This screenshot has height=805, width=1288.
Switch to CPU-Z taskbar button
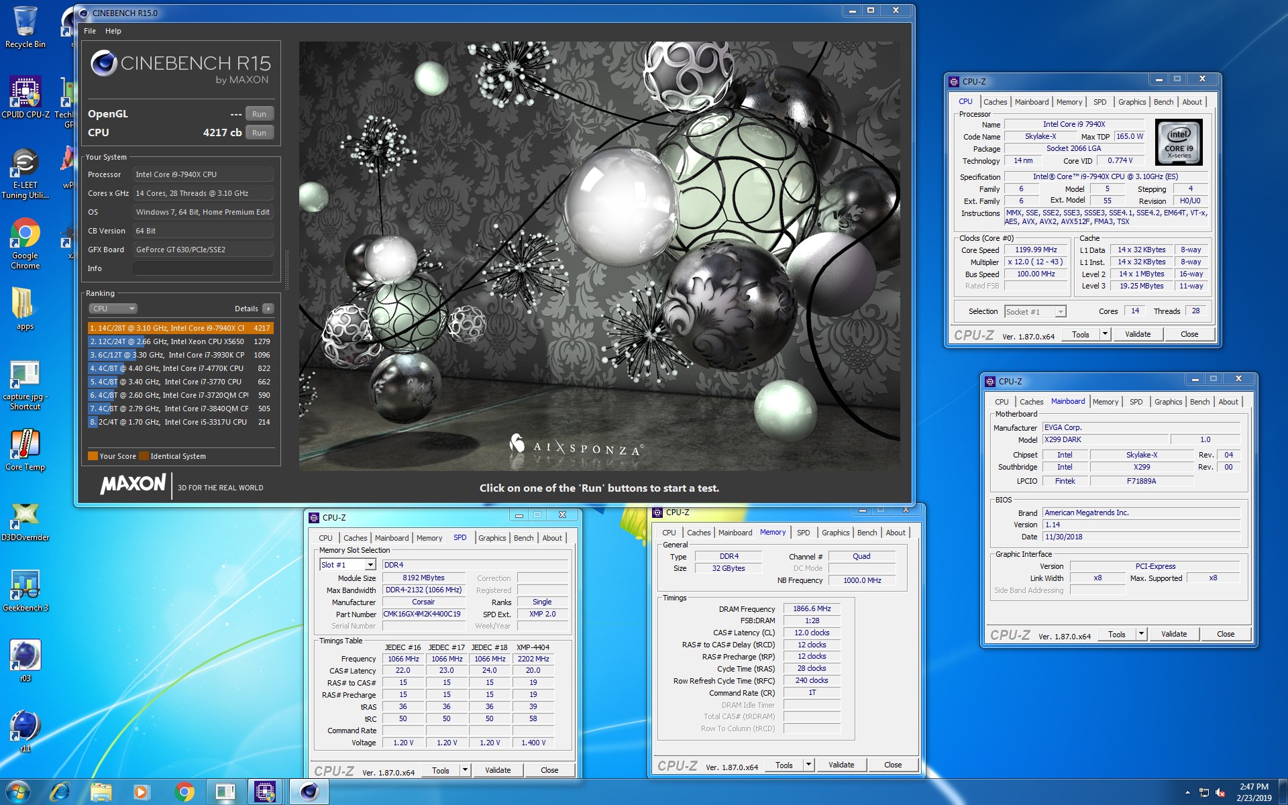pos(266,792)
